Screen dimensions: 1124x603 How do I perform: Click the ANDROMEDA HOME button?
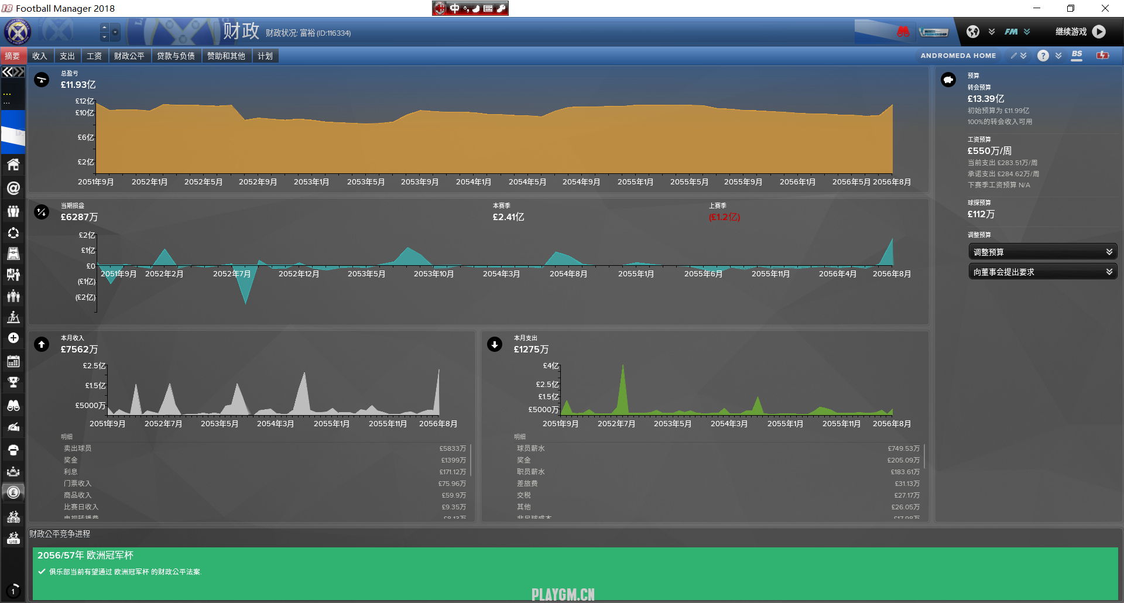(x=958, y=56)
